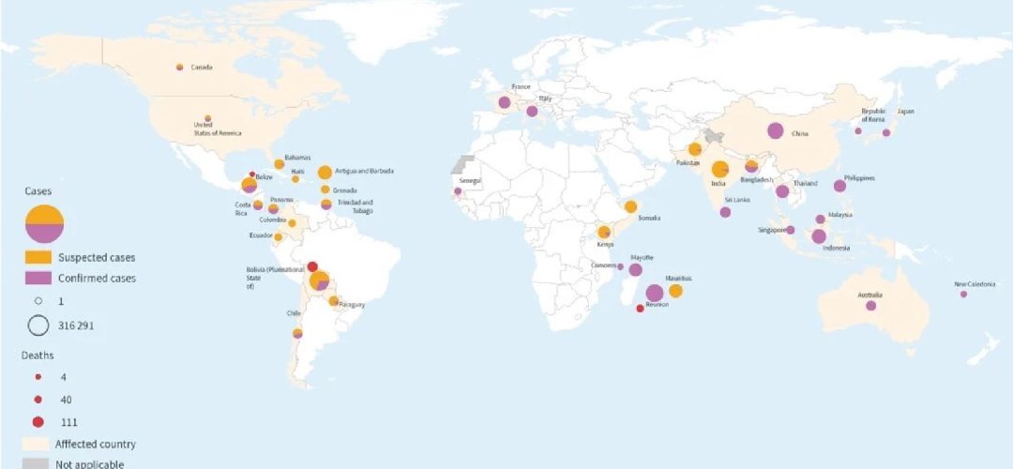Click the "Bolivia (Plurinational State of)" label
The height and width of the screenshot is (469, 1013).
pyautogui.click(x=273, y=277)
